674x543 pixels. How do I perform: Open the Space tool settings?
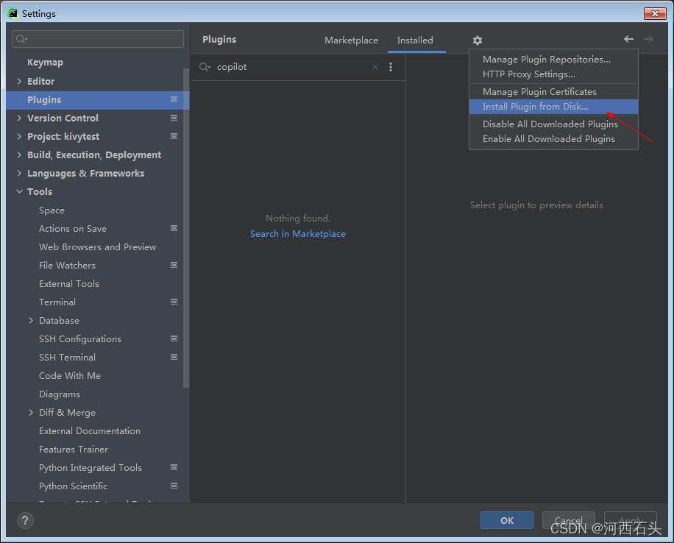pos(52,210)
